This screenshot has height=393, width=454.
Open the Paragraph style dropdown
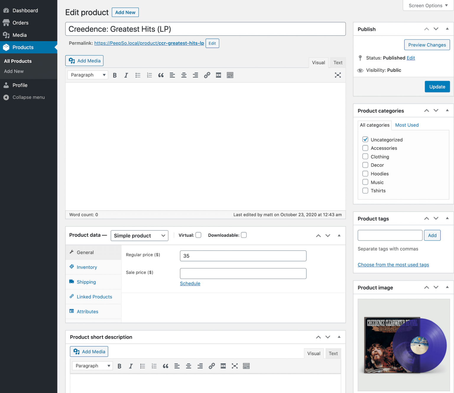87,75
